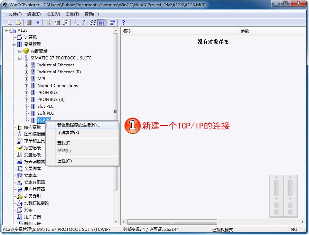Click the status bar path ending in TCP/IP\
Image resolution: width=309 pixels, height=235 pixels.
click(57, 229)
